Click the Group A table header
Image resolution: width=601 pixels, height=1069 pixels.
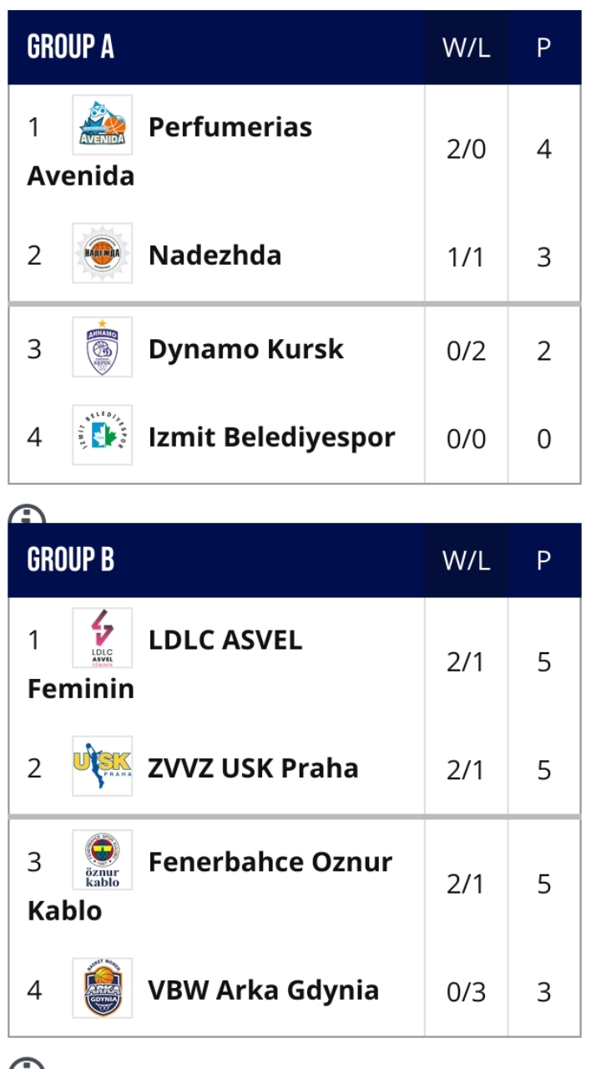coord(71,48)
